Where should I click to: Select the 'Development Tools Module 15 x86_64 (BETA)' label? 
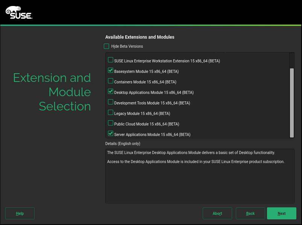pyautogui.click(x=152, y=103)
